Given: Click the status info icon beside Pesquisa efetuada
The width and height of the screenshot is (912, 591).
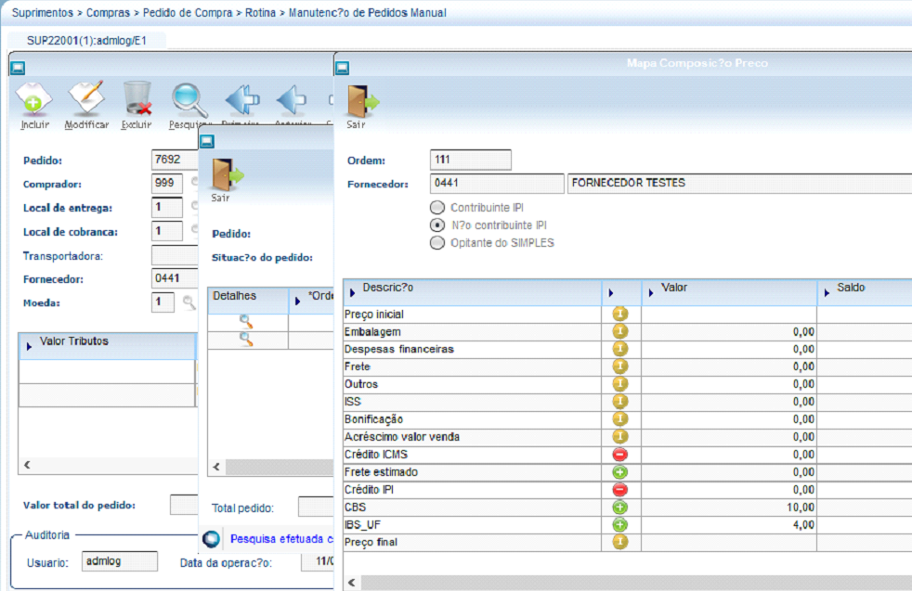Looking at the screenshot, I should point(211,539).
